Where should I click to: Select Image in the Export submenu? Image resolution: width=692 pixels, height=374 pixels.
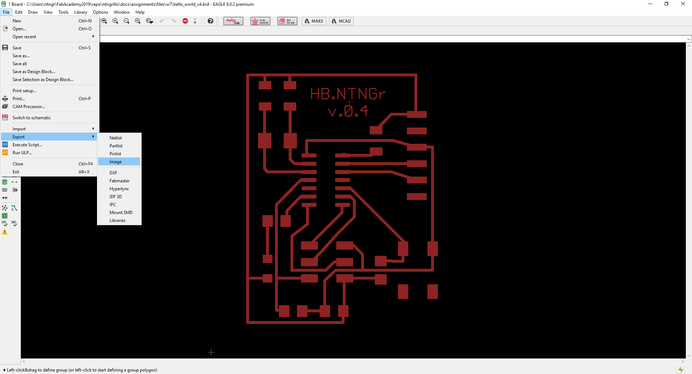pos(119,162)
